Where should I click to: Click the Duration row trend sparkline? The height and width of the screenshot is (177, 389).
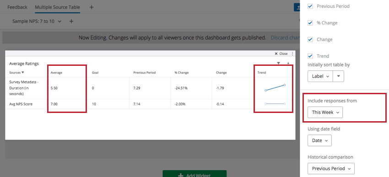pos(275,88)
